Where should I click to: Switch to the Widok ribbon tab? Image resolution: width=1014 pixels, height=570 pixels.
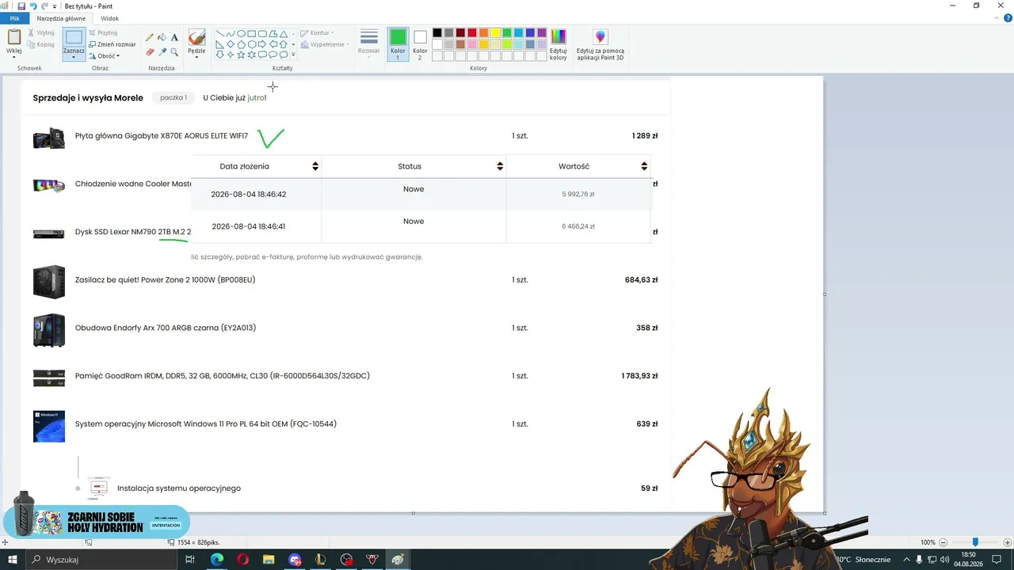point(110,18)
